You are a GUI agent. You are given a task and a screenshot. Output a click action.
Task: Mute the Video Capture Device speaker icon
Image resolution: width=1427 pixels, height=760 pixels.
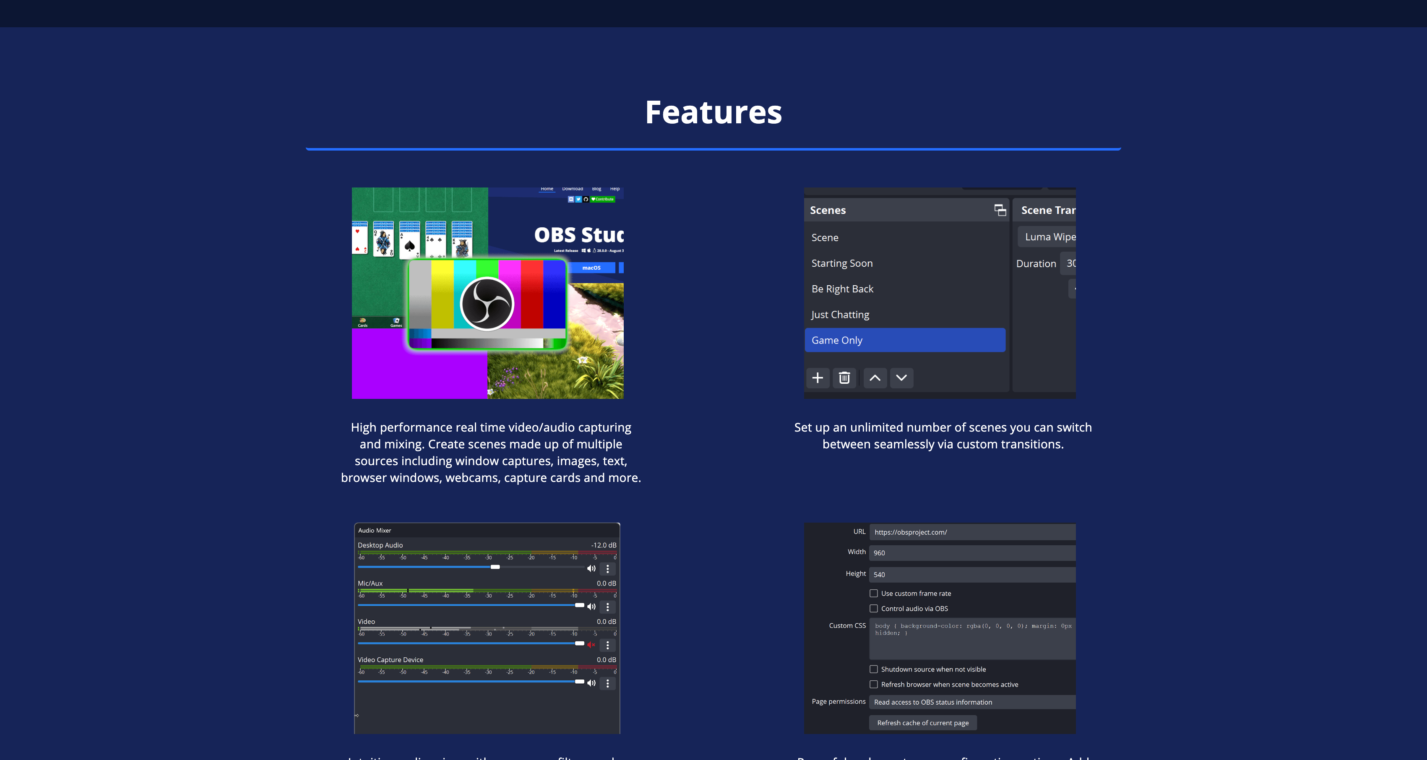(591, 683)
